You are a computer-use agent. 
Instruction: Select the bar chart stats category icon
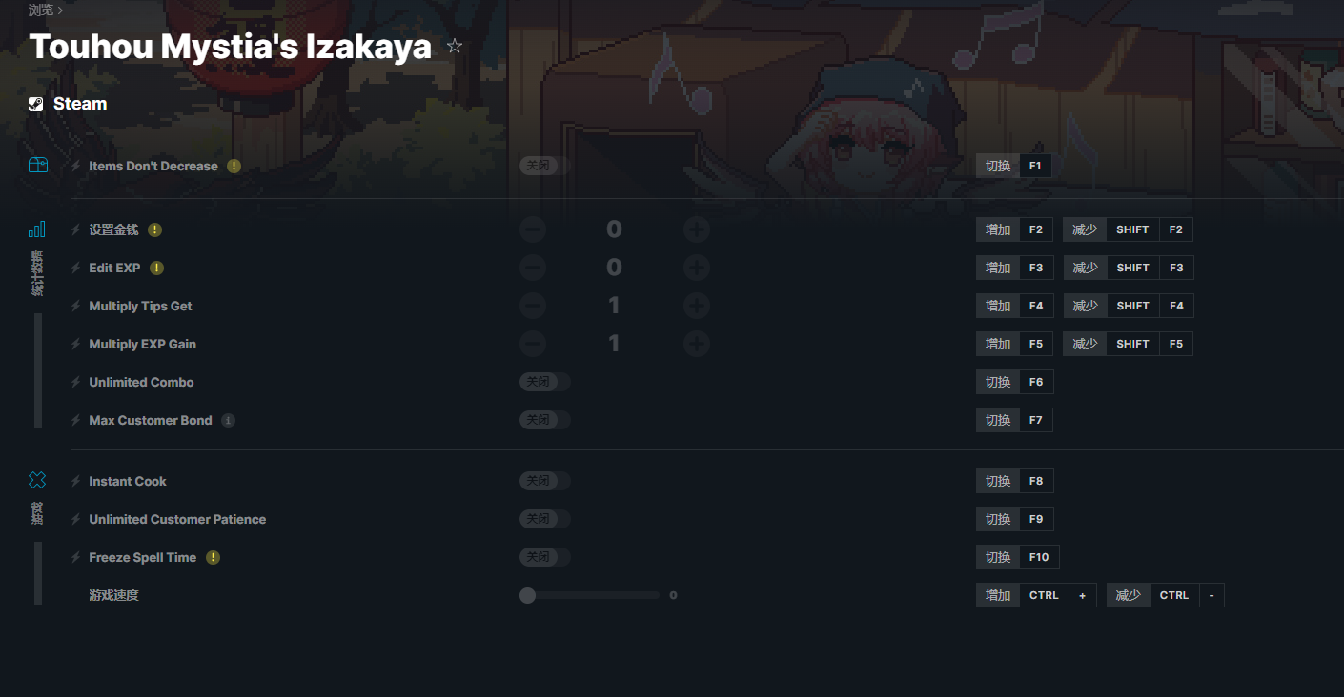coord(37,229)
